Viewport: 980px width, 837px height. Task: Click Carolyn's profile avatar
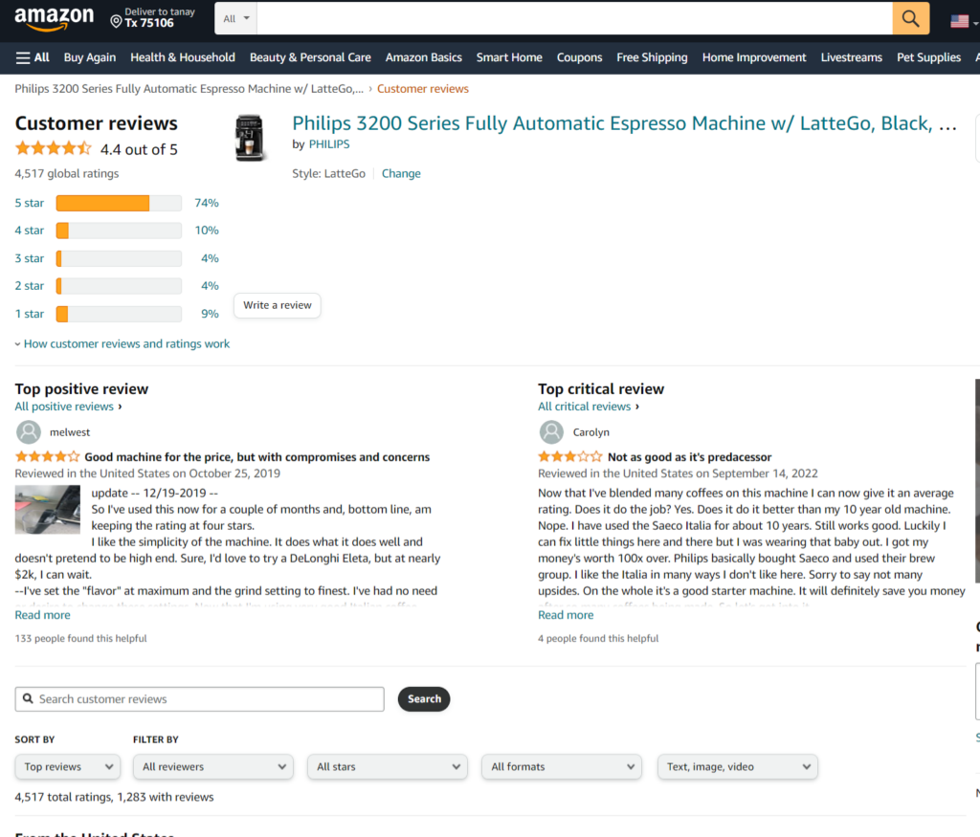(551, 432)
